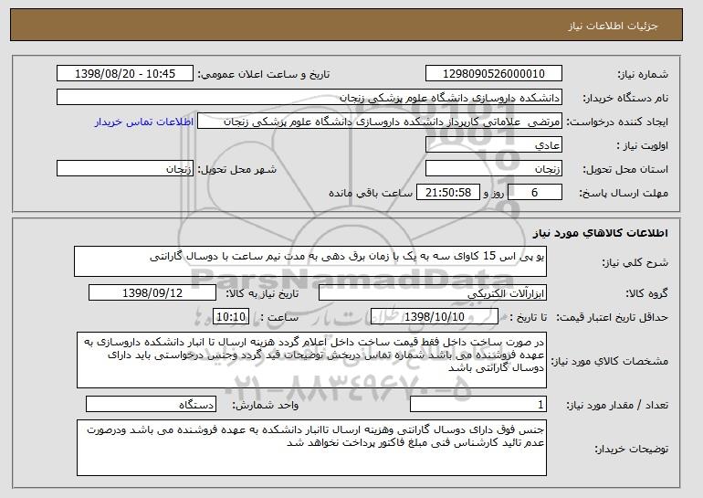Click the تاریخ نیاز به کالا label

pyautogui.click(x=262, y=294)
